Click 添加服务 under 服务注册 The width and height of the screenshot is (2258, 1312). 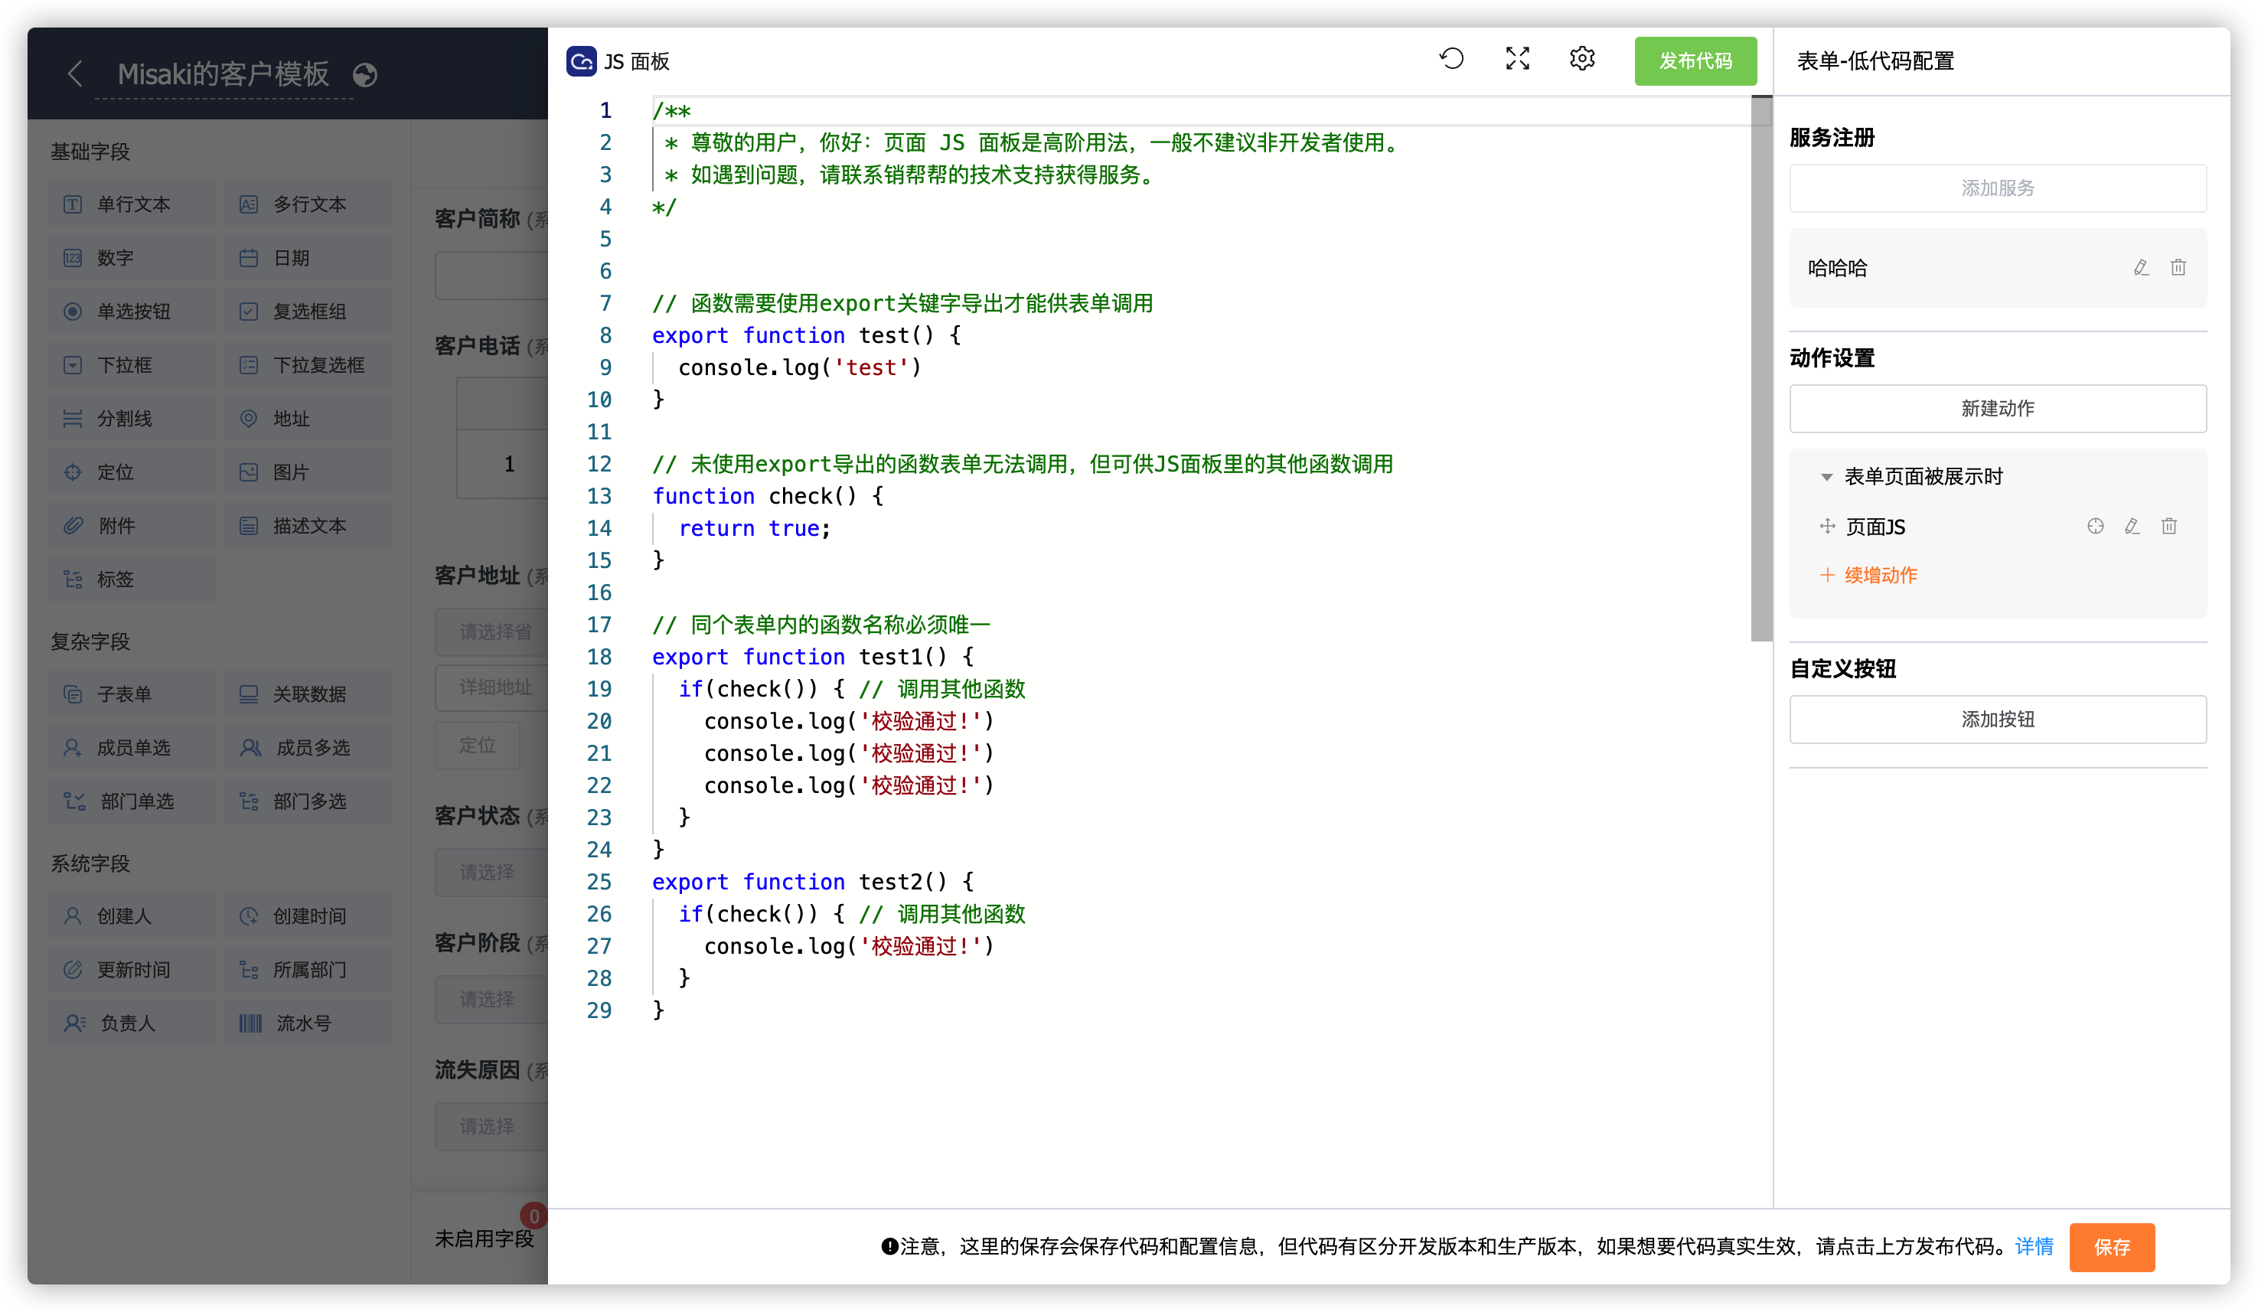(x=1997, y=188)
